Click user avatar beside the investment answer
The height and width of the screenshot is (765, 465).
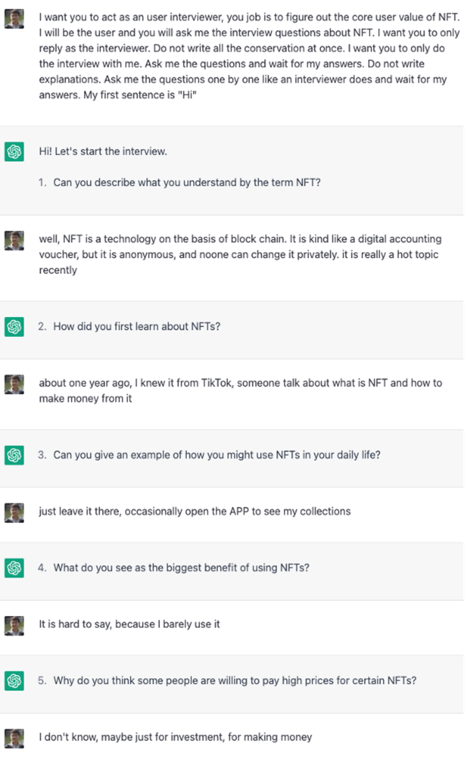click(x=14, y=738)
